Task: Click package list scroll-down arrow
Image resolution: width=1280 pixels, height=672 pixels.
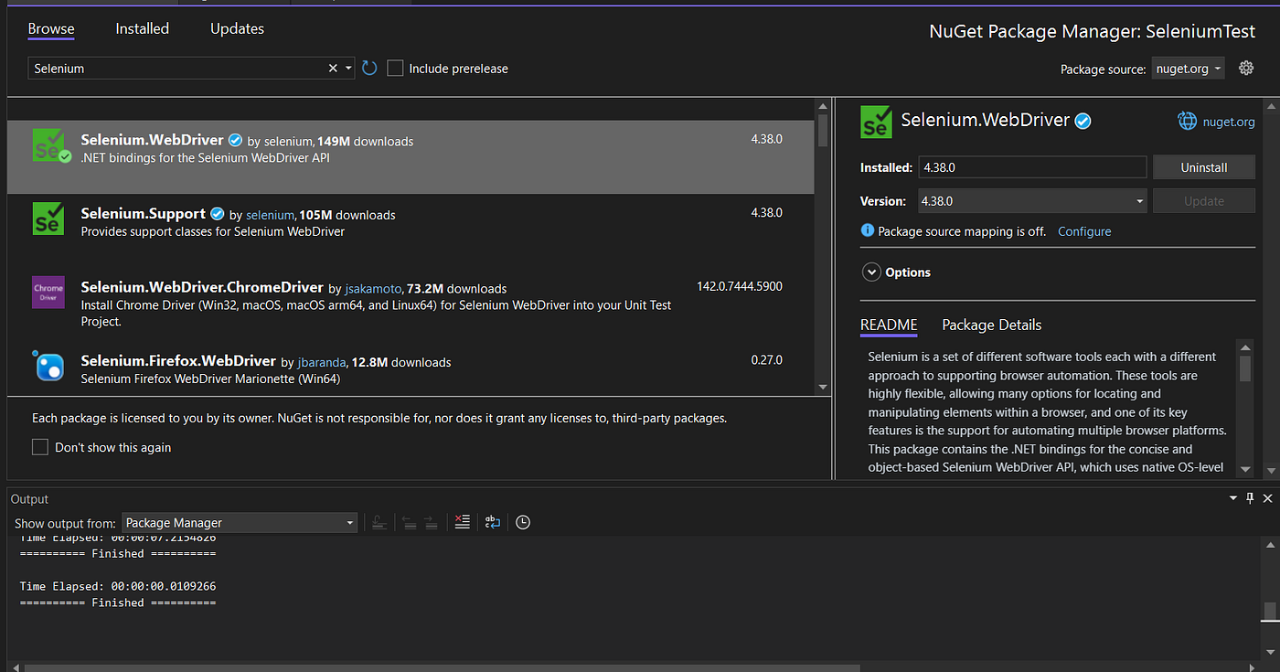Action: pos(823,388)
